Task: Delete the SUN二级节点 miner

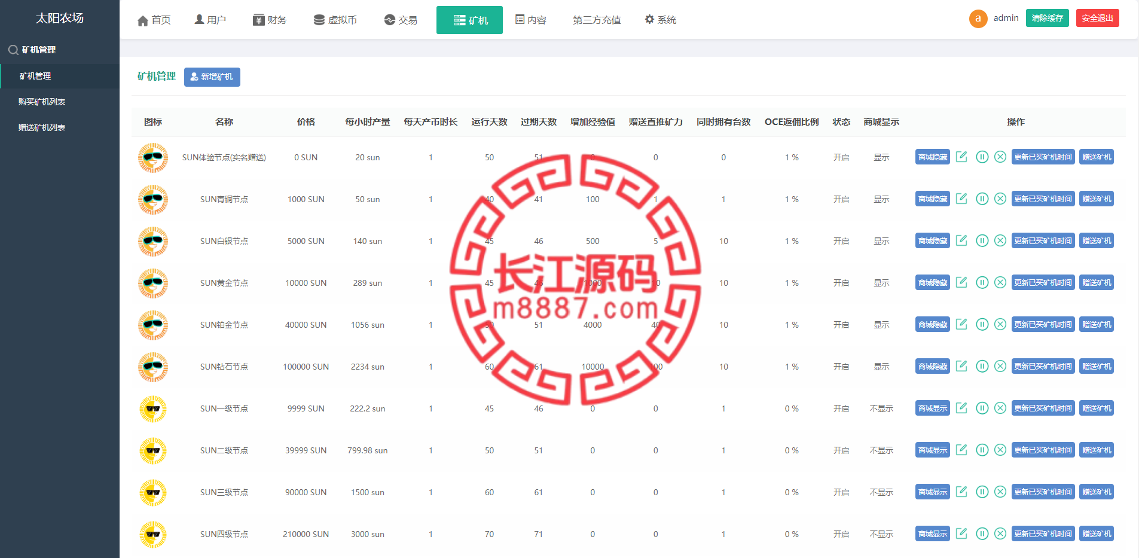Action: (1000, 450)
